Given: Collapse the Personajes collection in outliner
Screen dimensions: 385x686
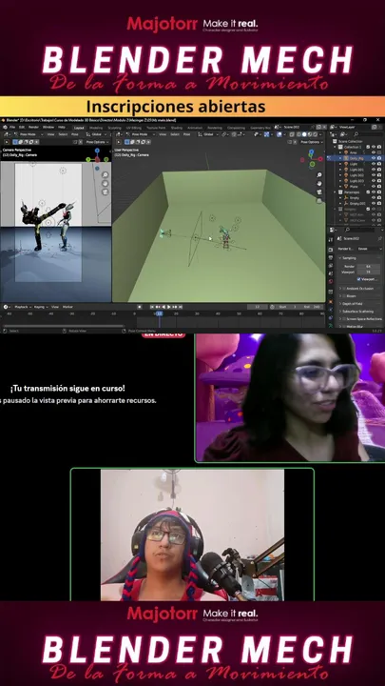Looking at the screenshot, I should 335,192.
